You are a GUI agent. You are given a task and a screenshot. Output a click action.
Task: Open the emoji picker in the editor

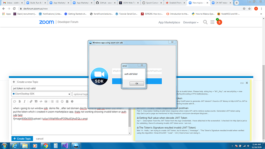(62, 101)
